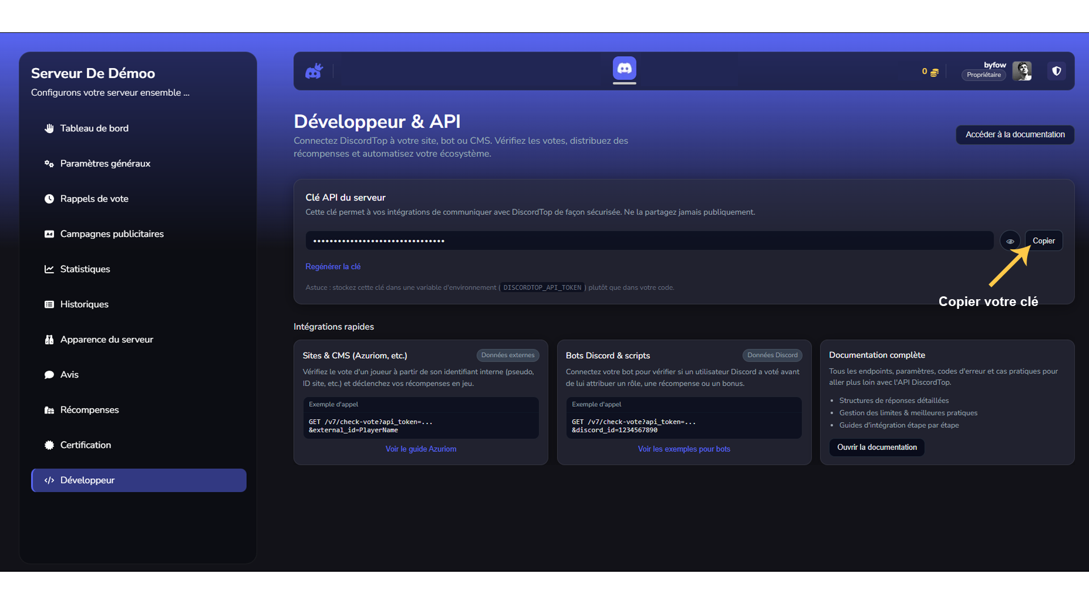The width and height of the screenshot is (1089, 612).
Task: Click the masked API key field
Action: point(649,241)
